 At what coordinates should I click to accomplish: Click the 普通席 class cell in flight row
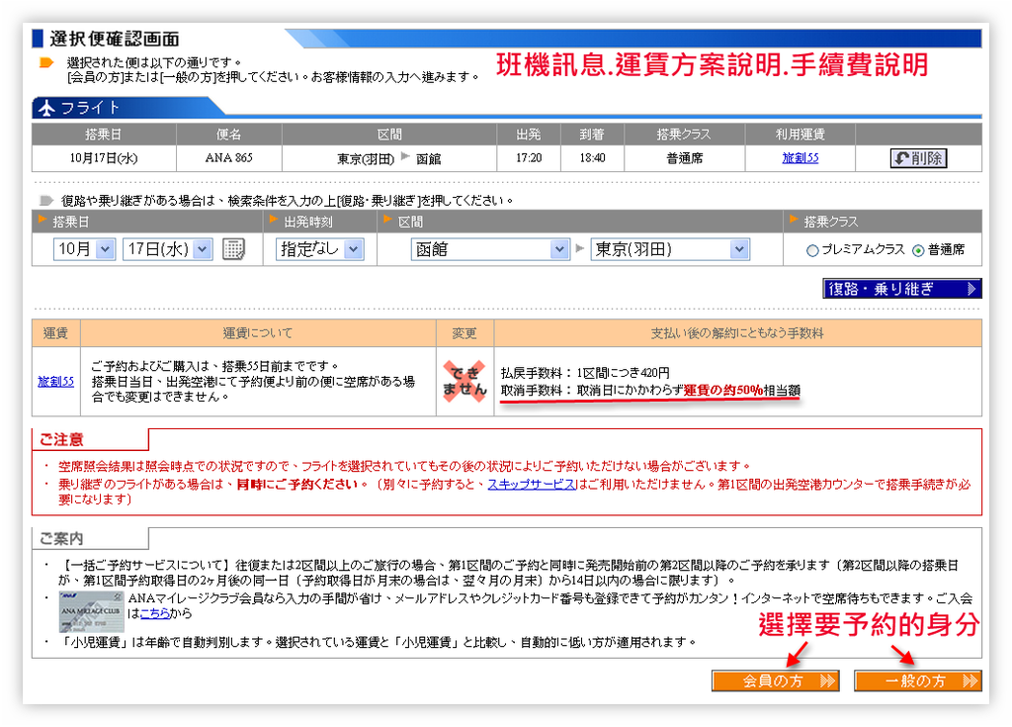coord(685,158)
